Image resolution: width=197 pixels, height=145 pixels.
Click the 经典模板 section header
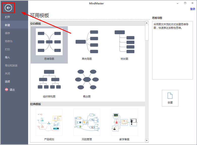88,104
